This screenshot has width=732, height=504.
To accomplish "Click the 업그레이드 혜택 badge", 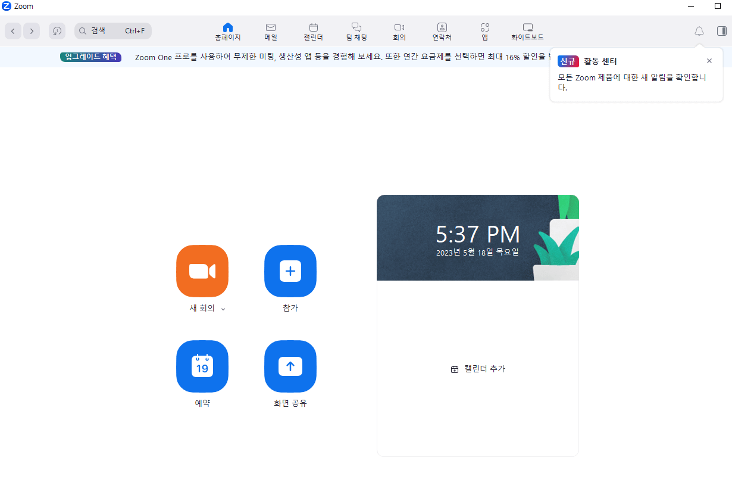I will tap(90, 57).
